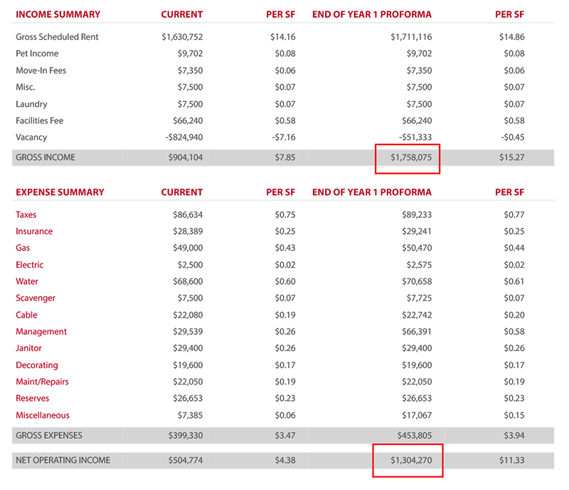Select the Cable expense label
The height and width of the screenshot is (490, 569).
tap(26, 315)
